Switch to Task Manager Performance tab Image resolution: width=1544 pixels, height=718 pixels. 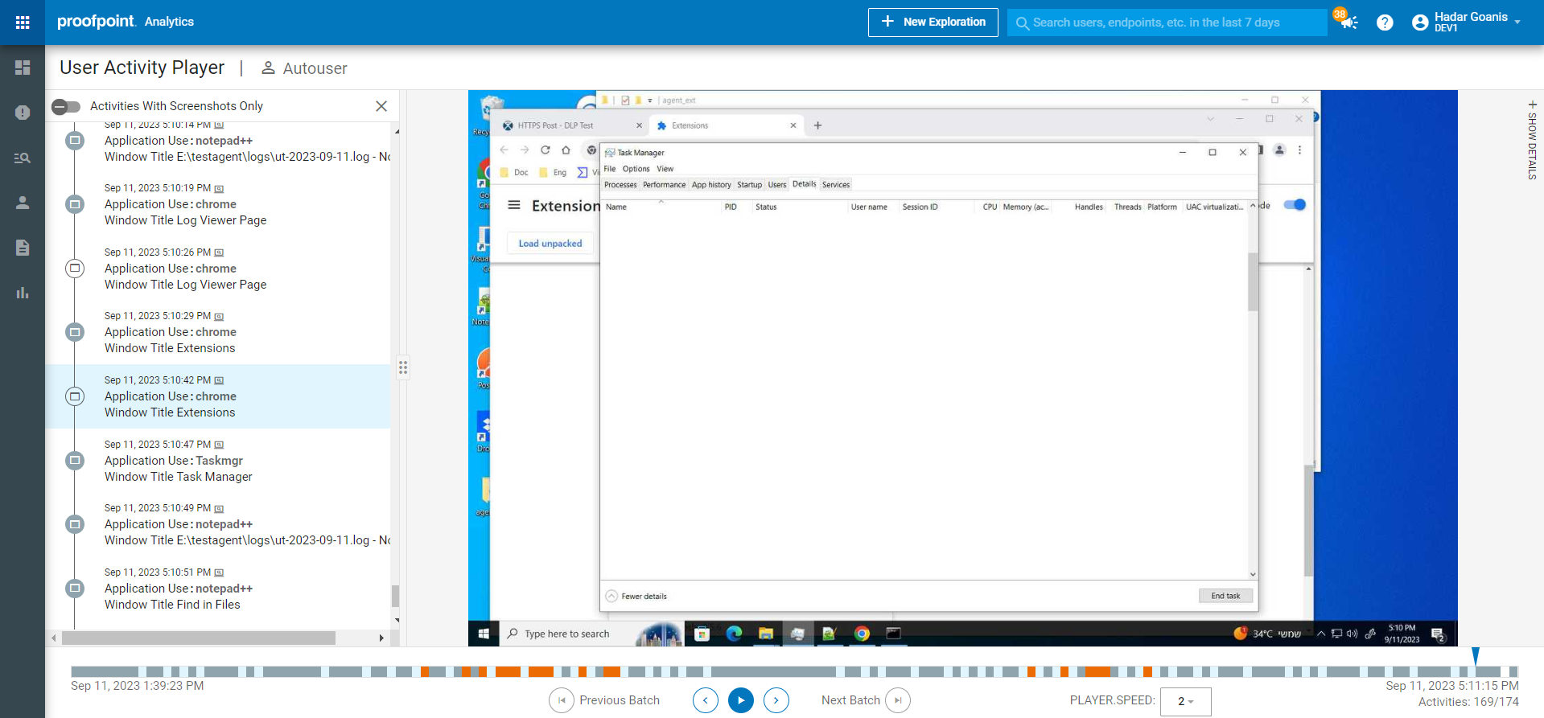(664, 185)
